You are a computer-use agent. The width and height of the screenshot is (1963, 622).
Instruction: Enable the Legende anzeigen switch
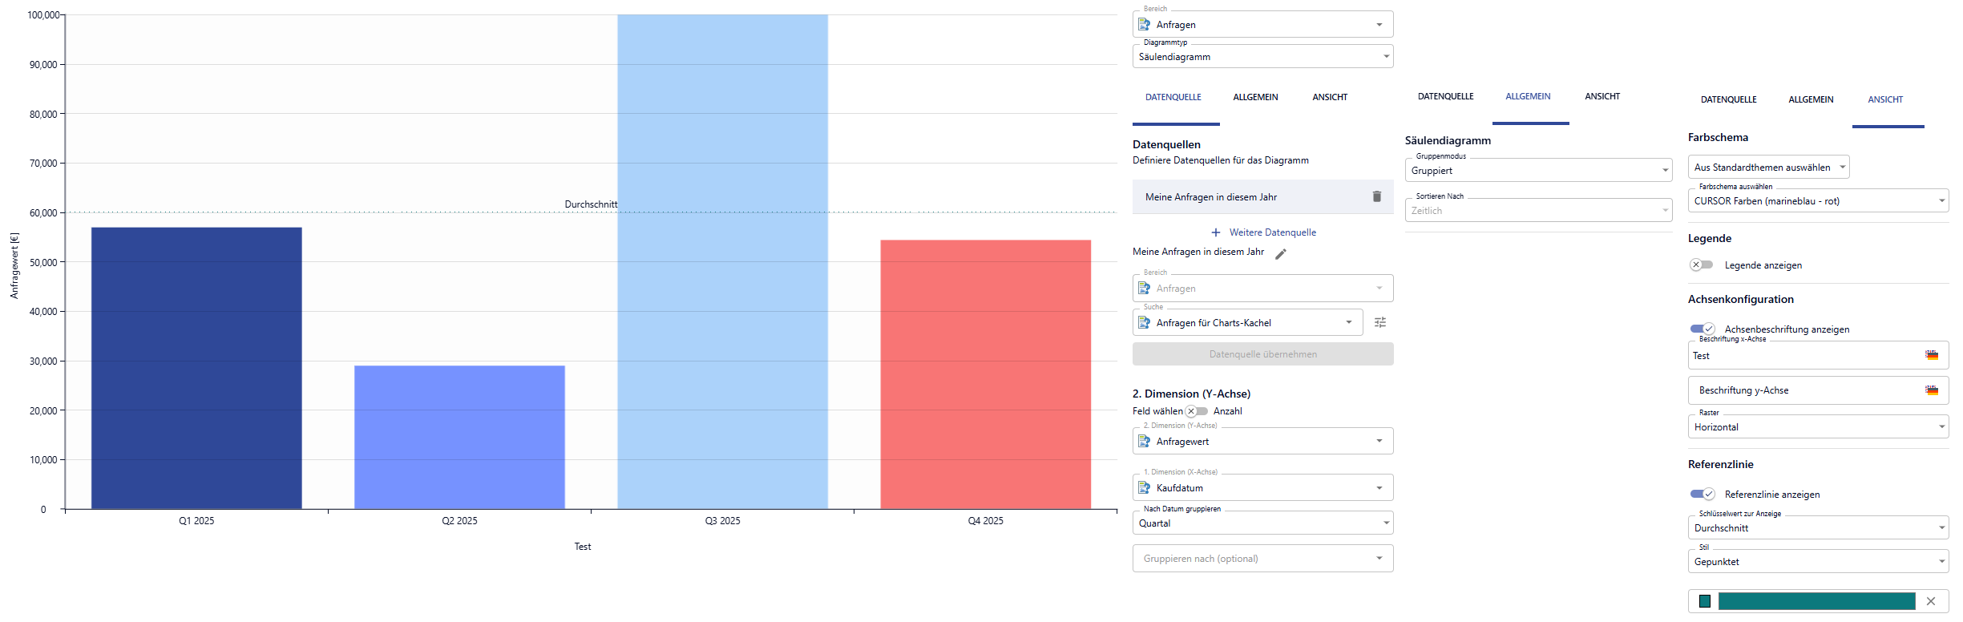pyautogui.click(x=1702, y=265)
